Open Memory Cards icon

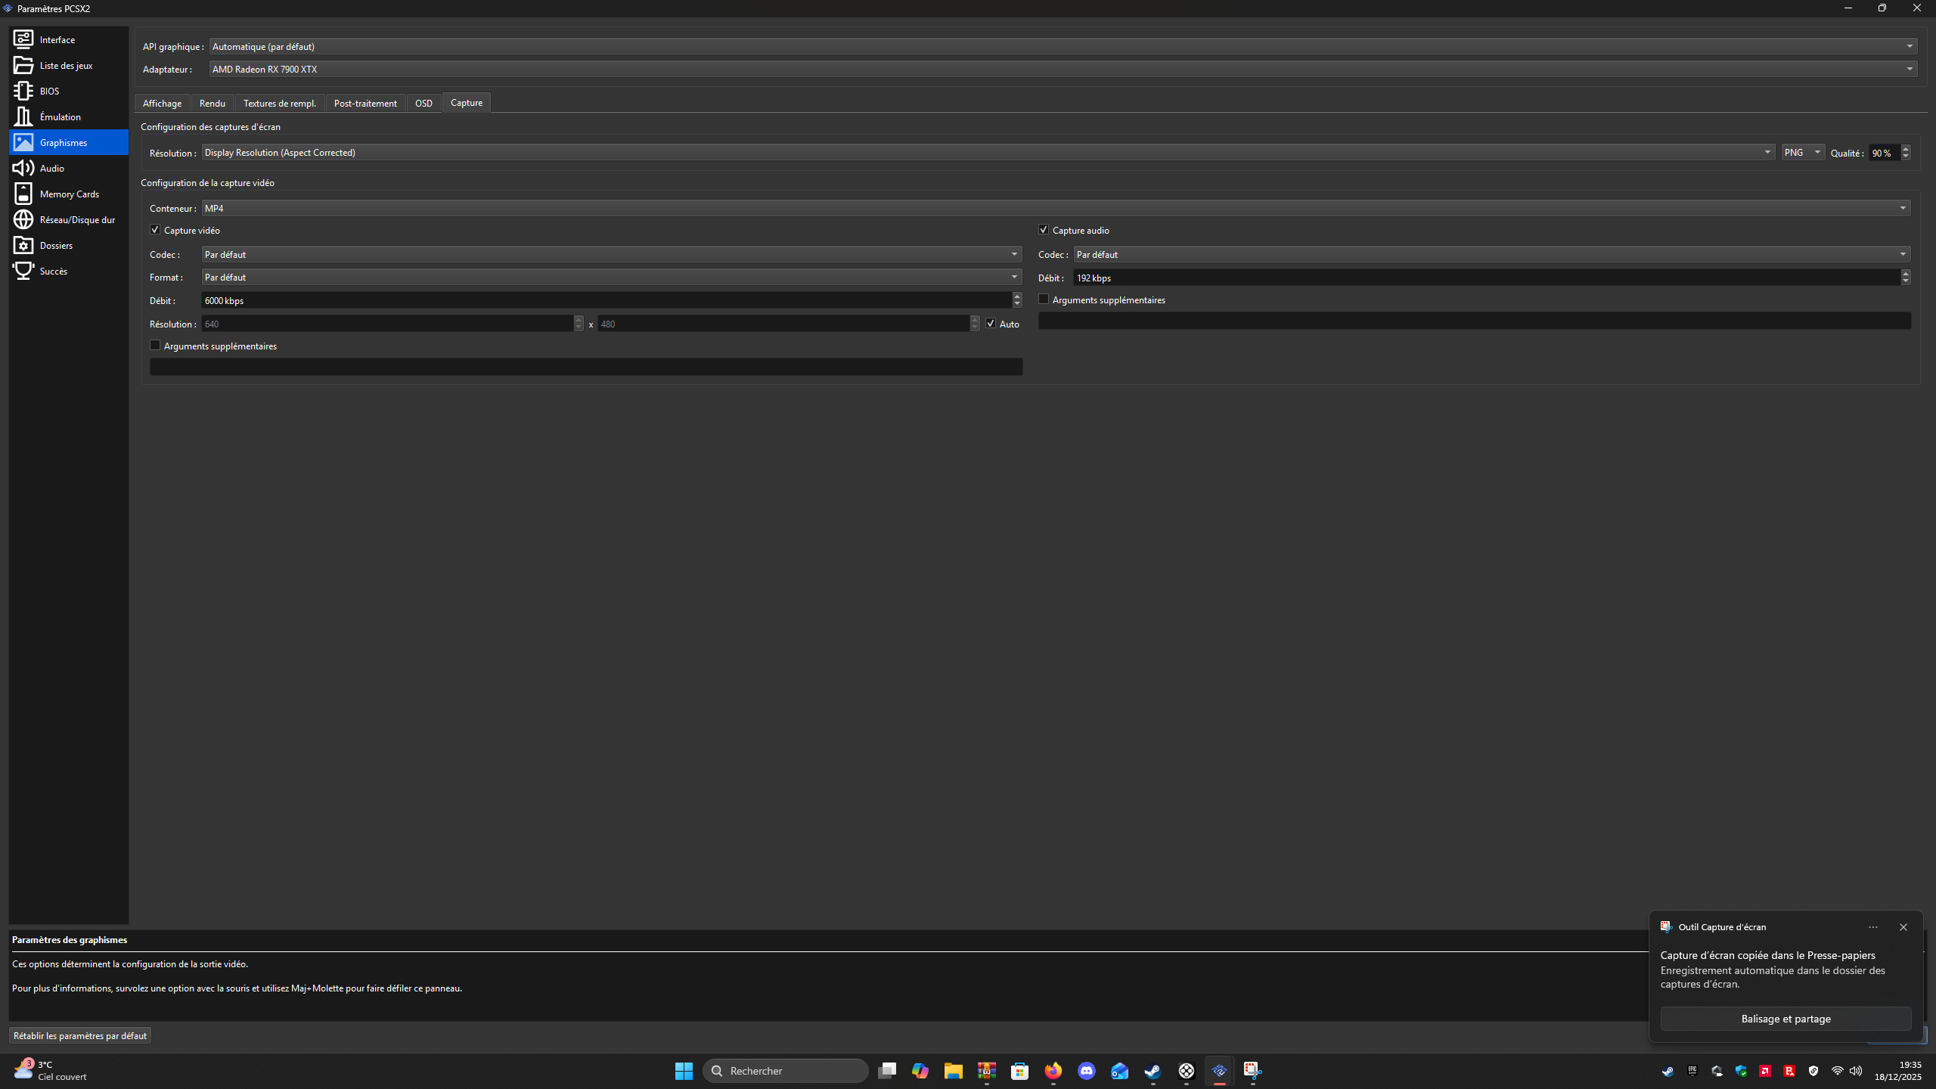pos(23,194)
